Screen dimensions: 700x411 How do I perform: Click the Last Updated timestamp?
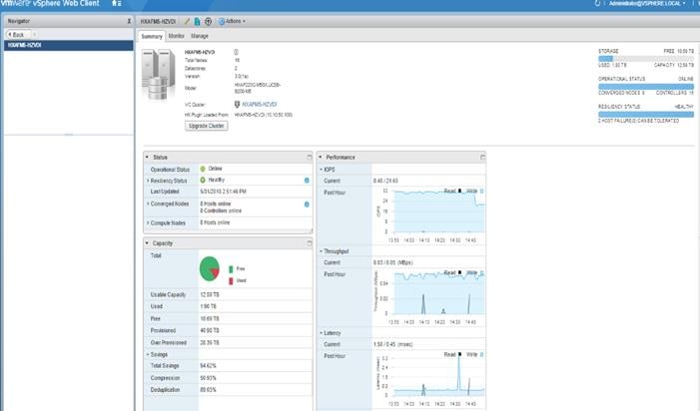click(x=224, y=192)
